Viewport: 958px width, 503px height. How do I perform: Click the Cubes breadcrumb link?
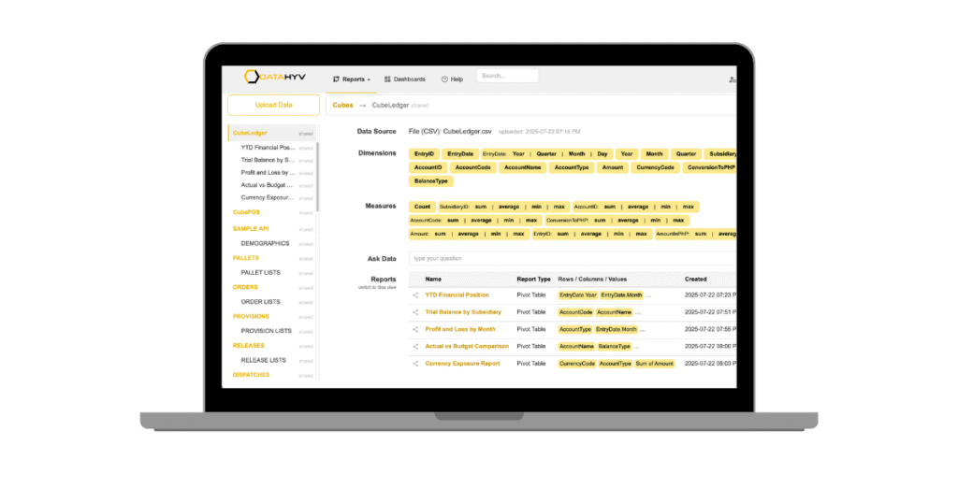(x=342, y=106)
